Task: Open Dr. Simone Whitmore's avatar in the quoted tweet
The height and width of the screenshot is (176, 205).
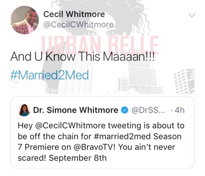Action: coord(24,110)
